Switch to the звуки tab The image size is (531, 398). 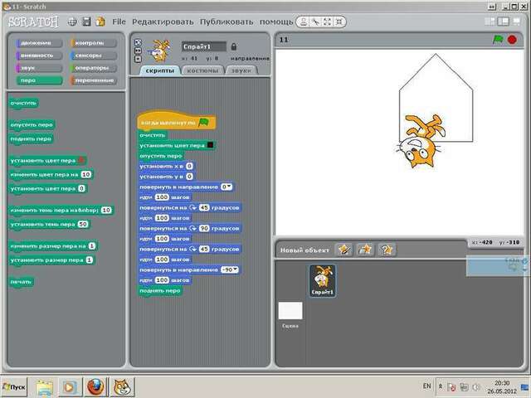tap(241, 70)
